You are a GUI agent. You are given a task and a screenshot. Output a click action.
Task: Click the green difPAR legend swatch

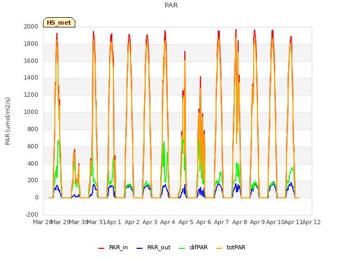182,248
